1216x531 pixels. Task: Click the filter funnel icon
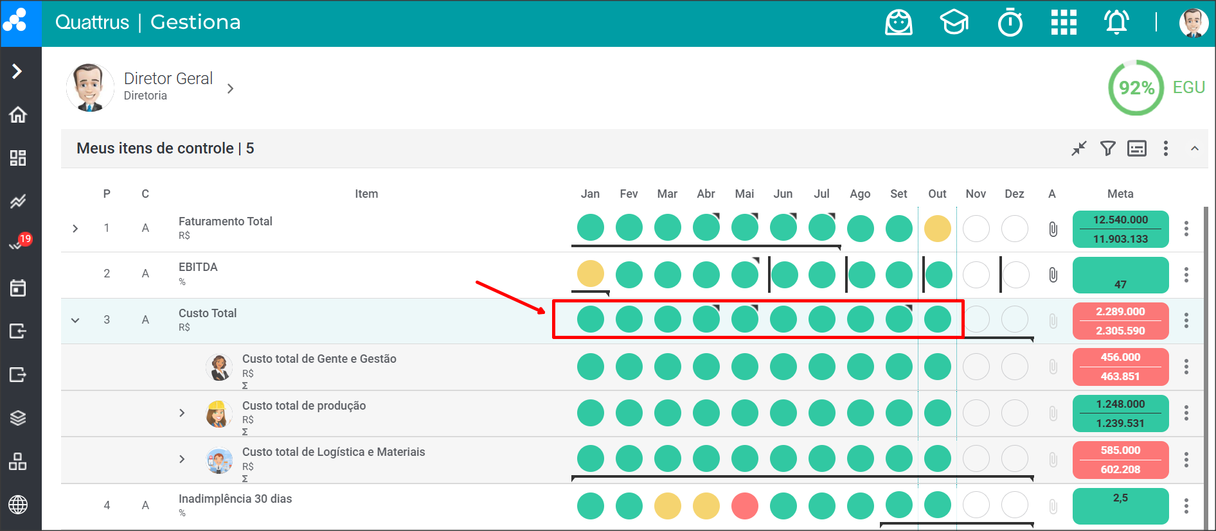[1107, 149]
